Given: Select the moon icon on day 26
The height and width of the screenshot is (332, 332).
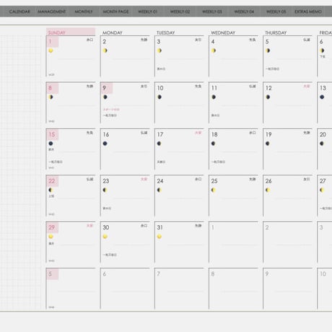Looking at the screenshot, I should click(x=268, y=190).
